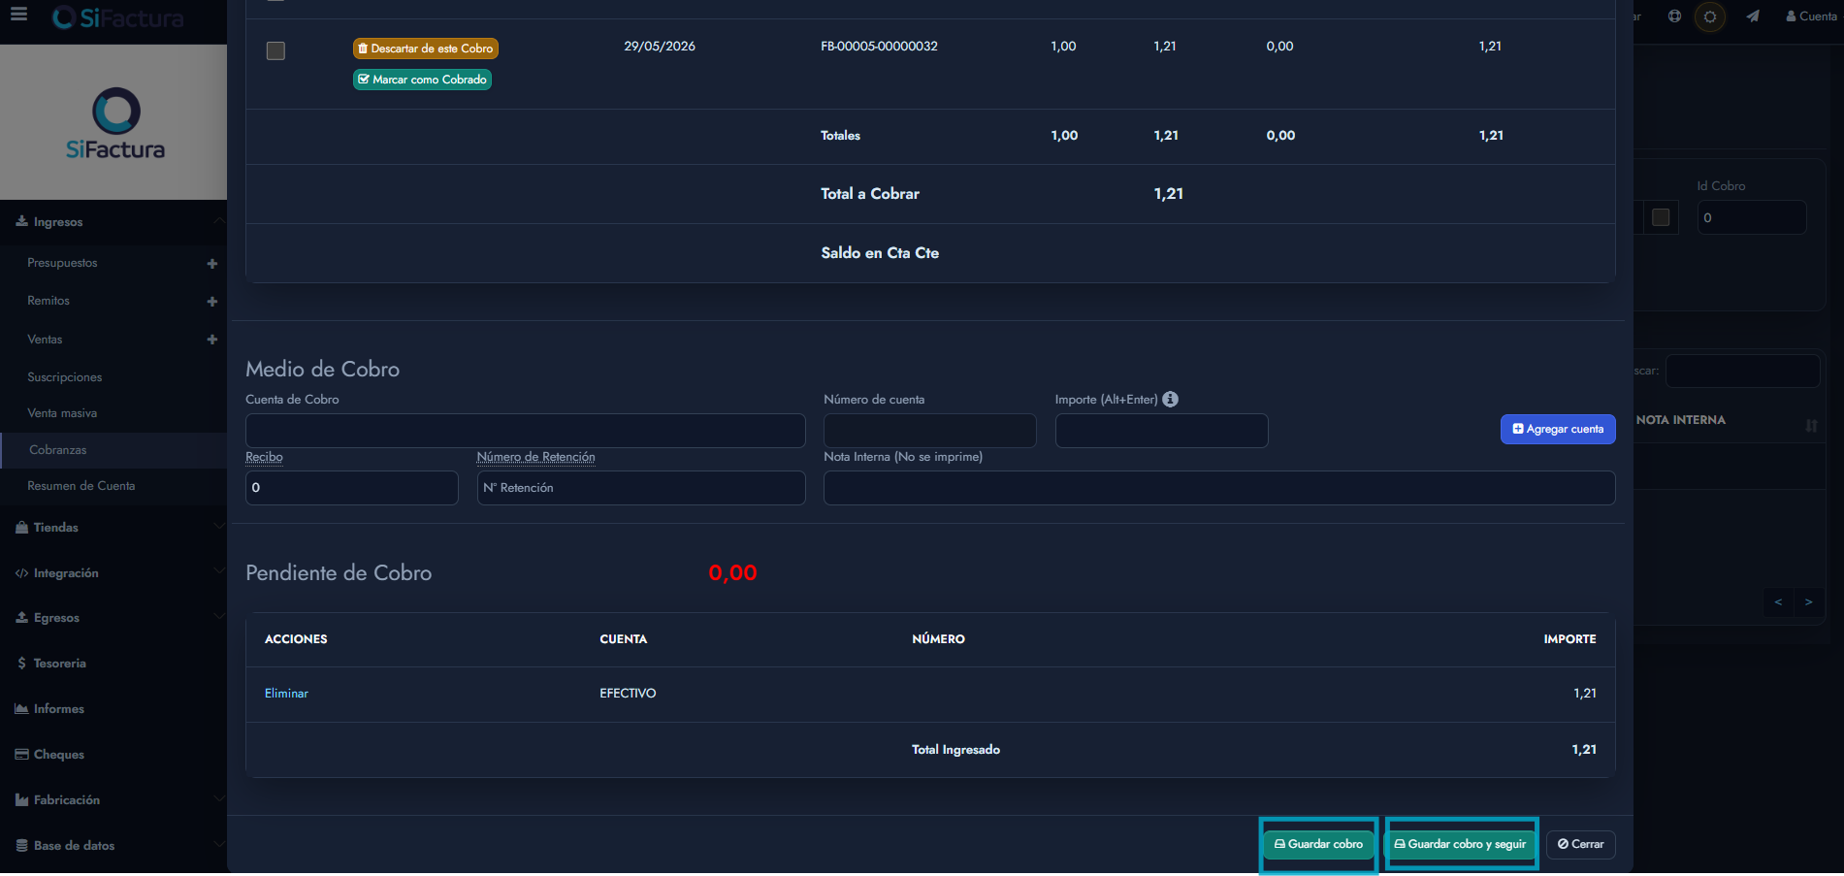Open the Cuenta user dropdown

pyautogui.click(x=1811, y=16)
